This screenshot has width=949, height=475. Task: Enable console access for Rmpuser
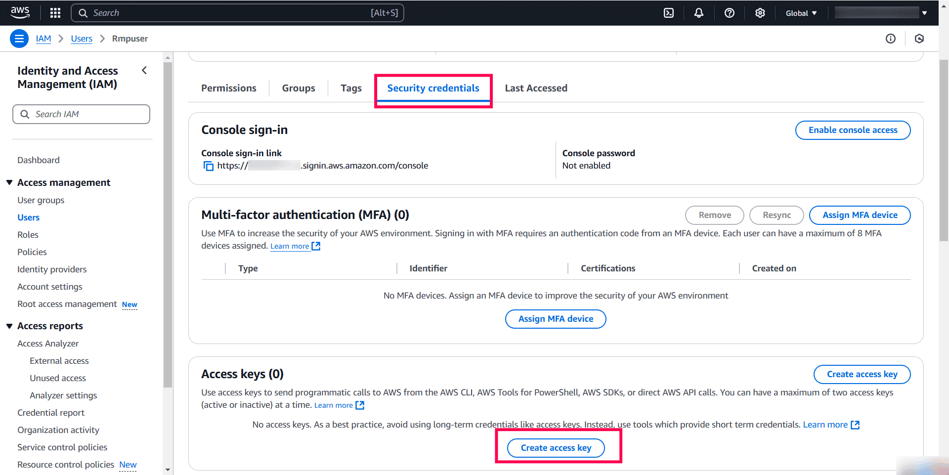[853, 130]
